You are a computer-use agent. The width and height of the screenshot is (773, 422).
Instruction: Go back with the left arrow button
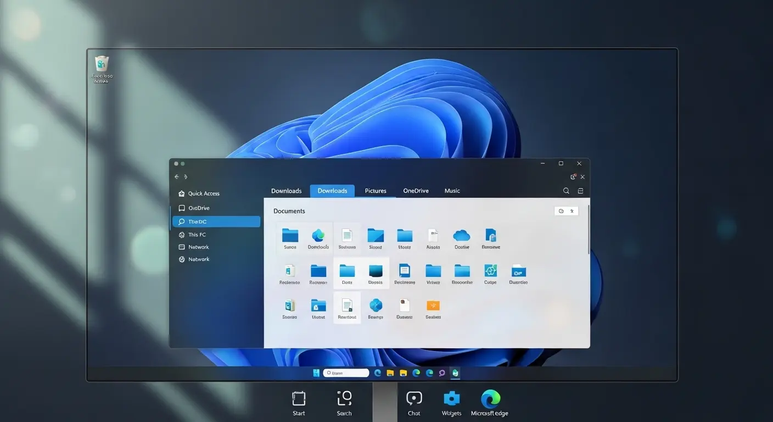pos(177,177)
